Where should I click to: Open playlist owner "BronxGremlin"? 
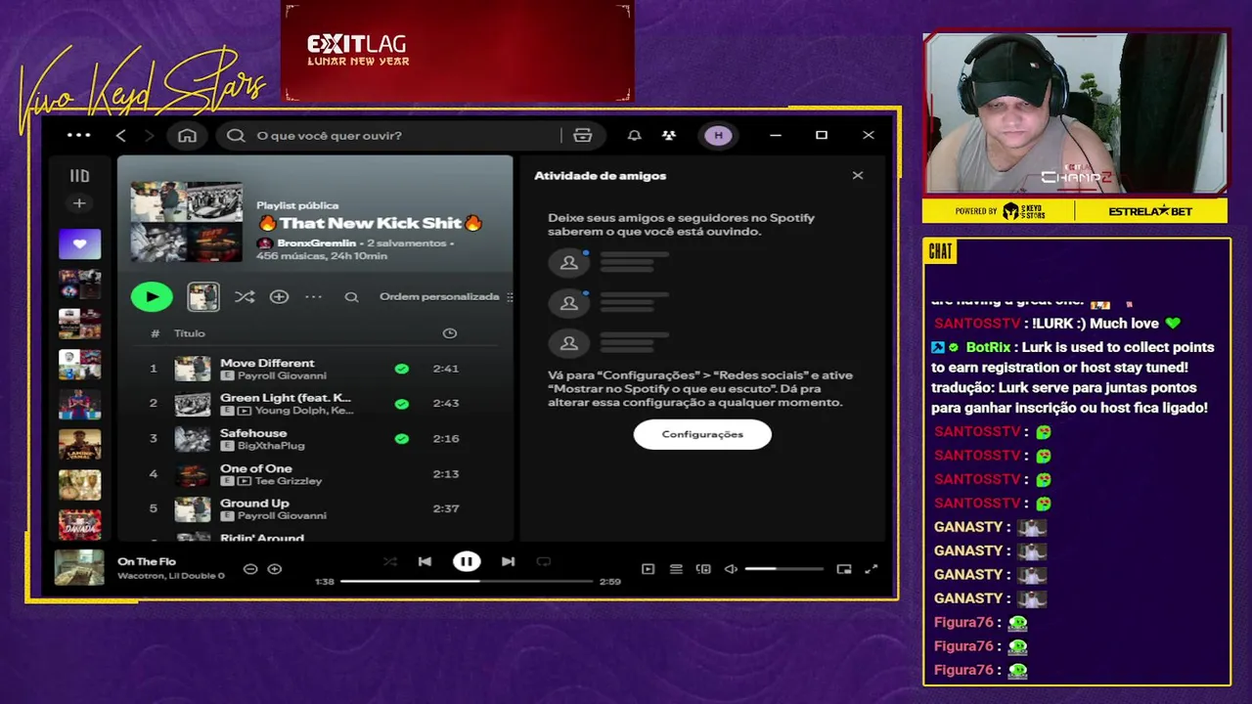click(x=317, y=242)
